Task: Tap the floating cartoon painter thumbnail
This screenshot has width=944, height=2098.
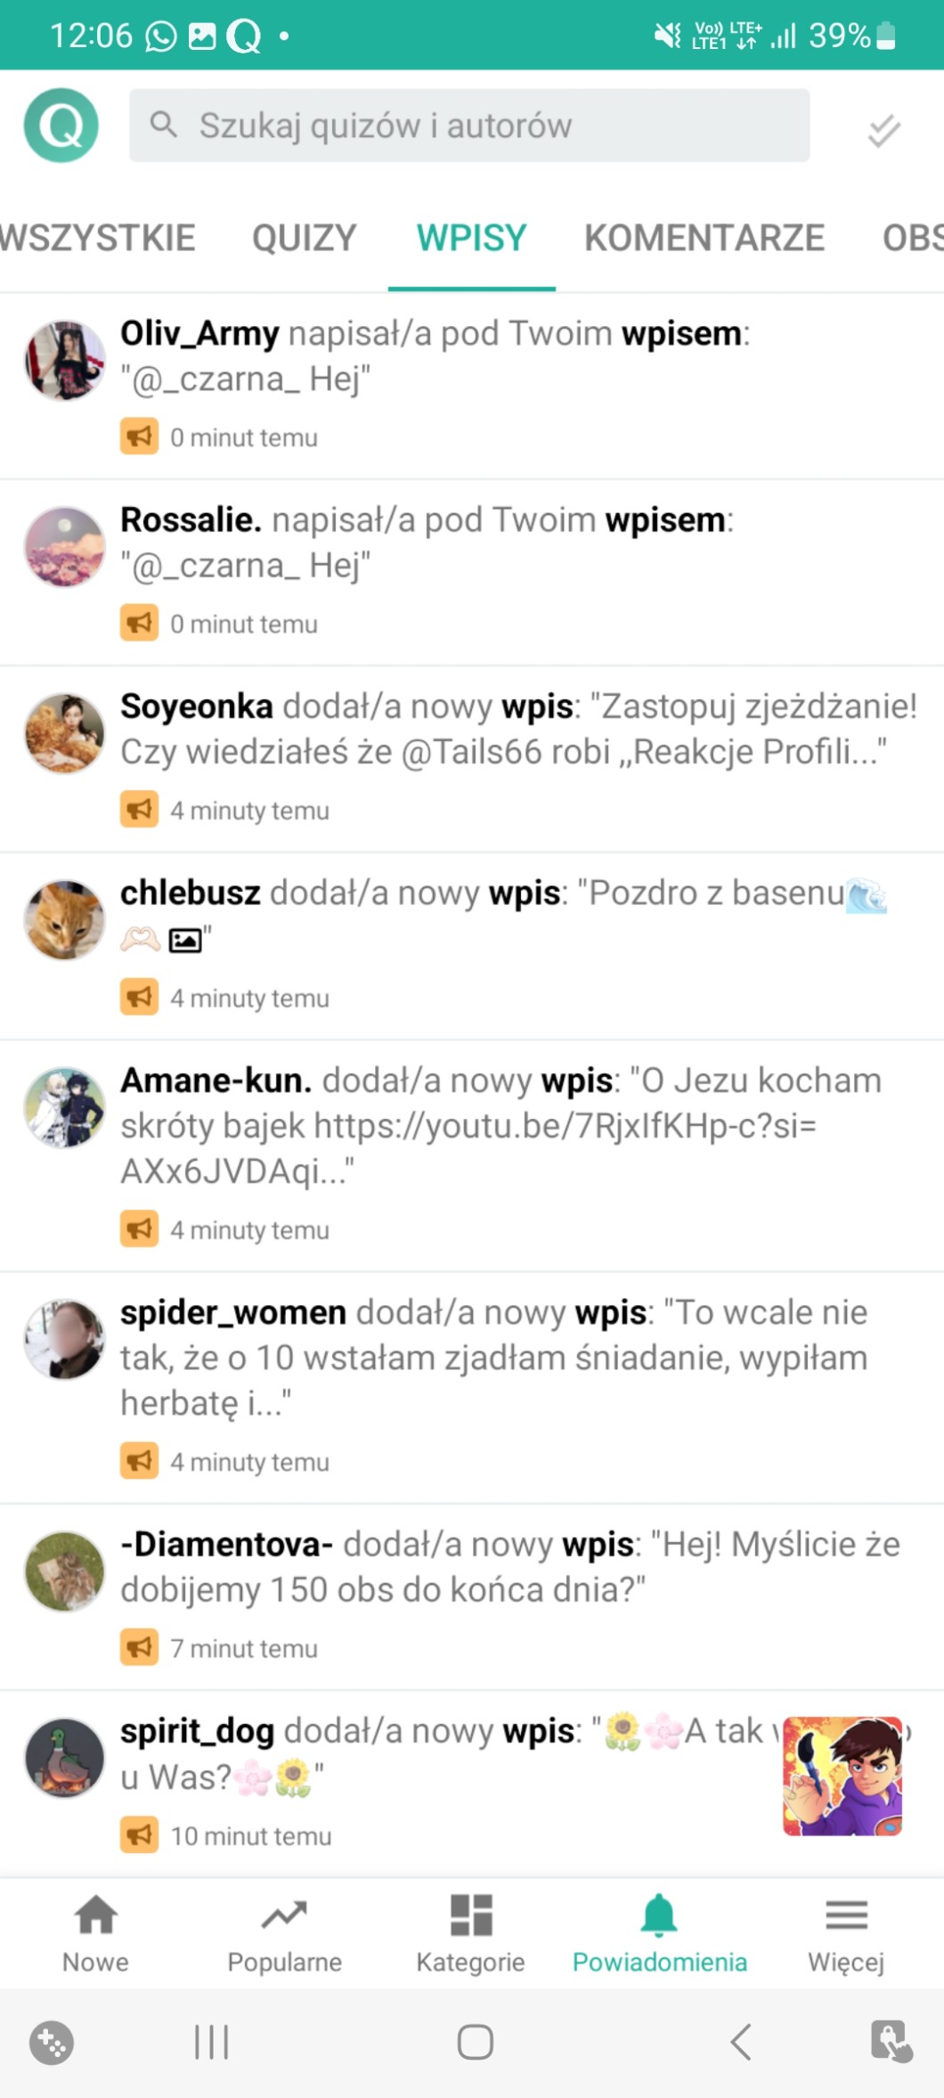Action: (x=842, y=1776)
